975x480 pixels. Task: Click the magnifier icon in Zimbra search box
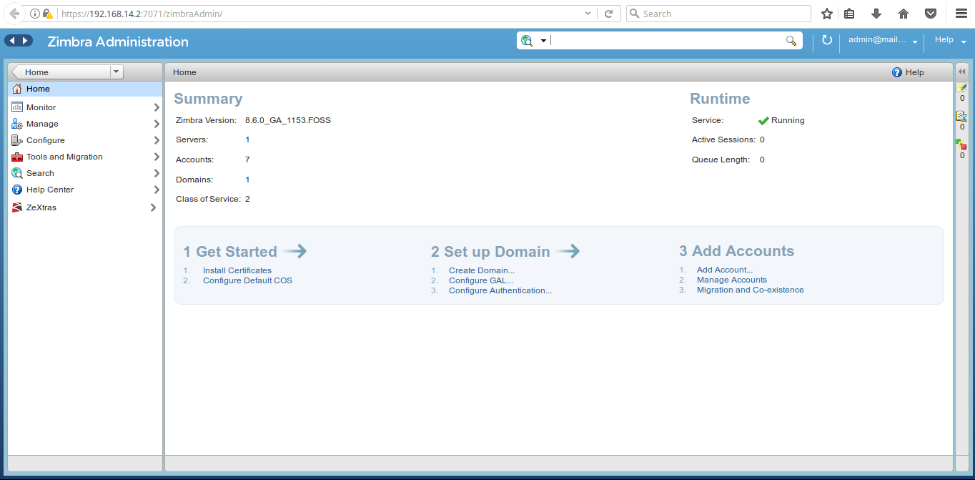pos(791,41)
